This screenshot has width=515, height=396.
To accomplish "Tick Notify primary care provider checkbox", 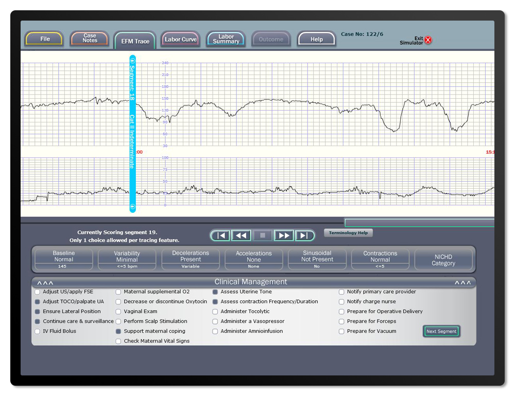I will coord(341,292).
